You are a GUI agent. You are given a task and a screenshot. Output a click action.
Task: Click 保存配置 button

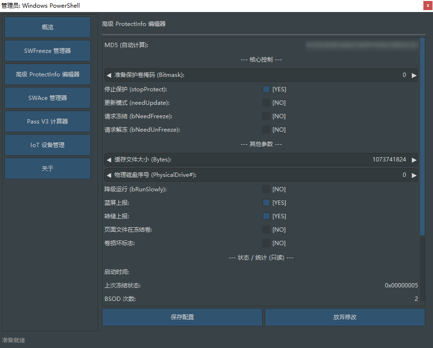pyautogui.click(x=182, y=317)
